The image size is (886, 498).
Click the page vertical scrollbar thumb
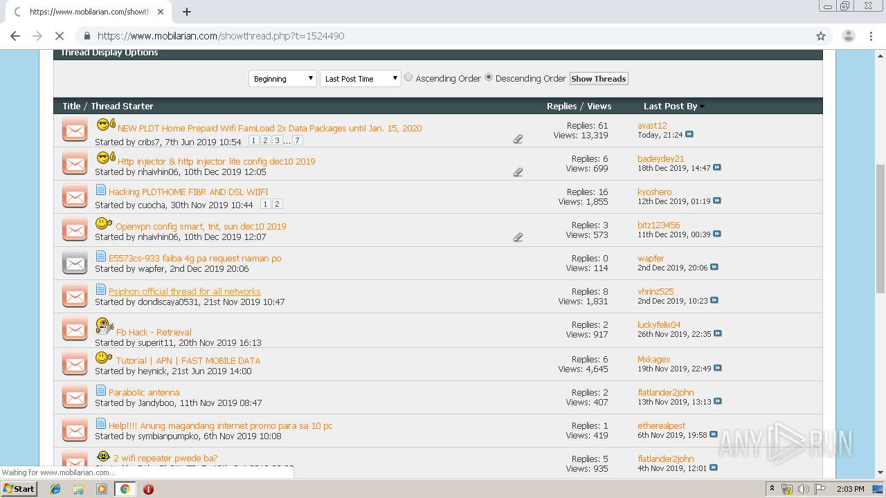[880, 228]
